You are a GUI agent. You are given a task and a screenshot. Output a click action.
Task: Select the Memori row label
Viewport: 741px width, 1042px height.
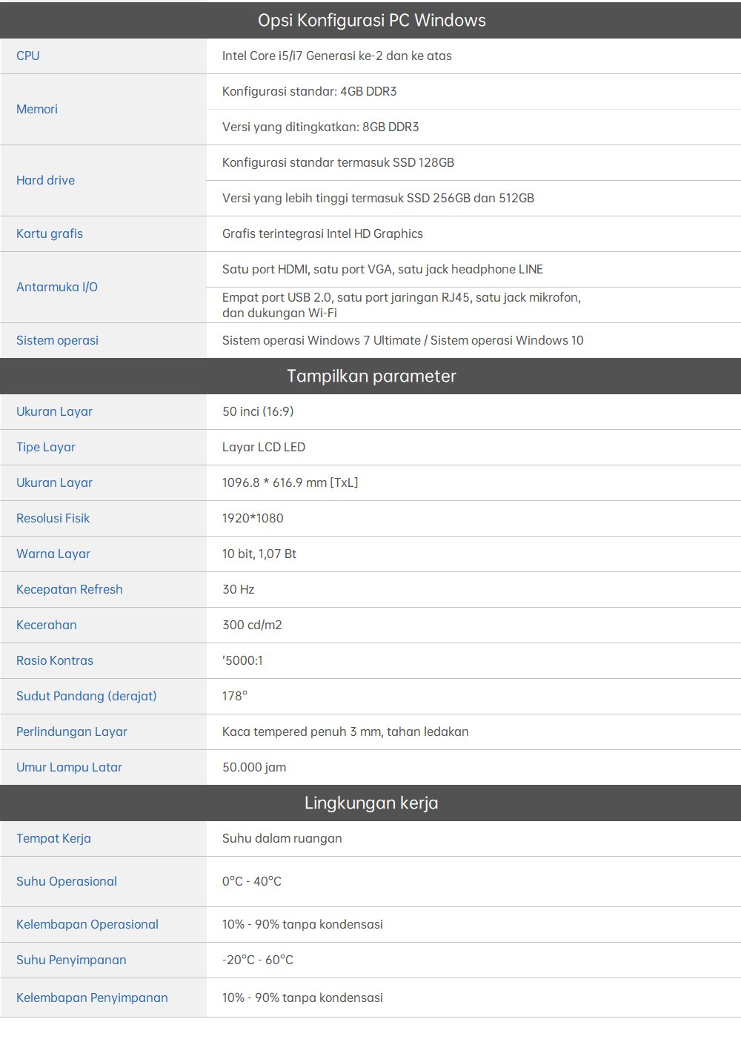tap(37, 109)
